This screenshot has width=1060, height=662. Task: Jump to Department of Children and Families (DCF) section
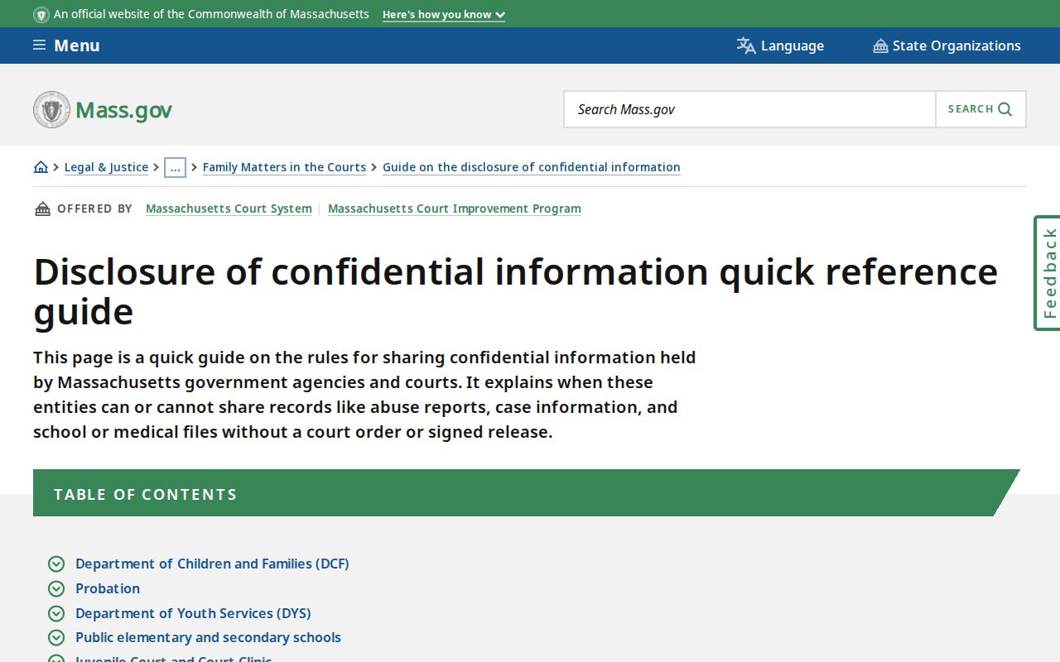coord(212,564)
